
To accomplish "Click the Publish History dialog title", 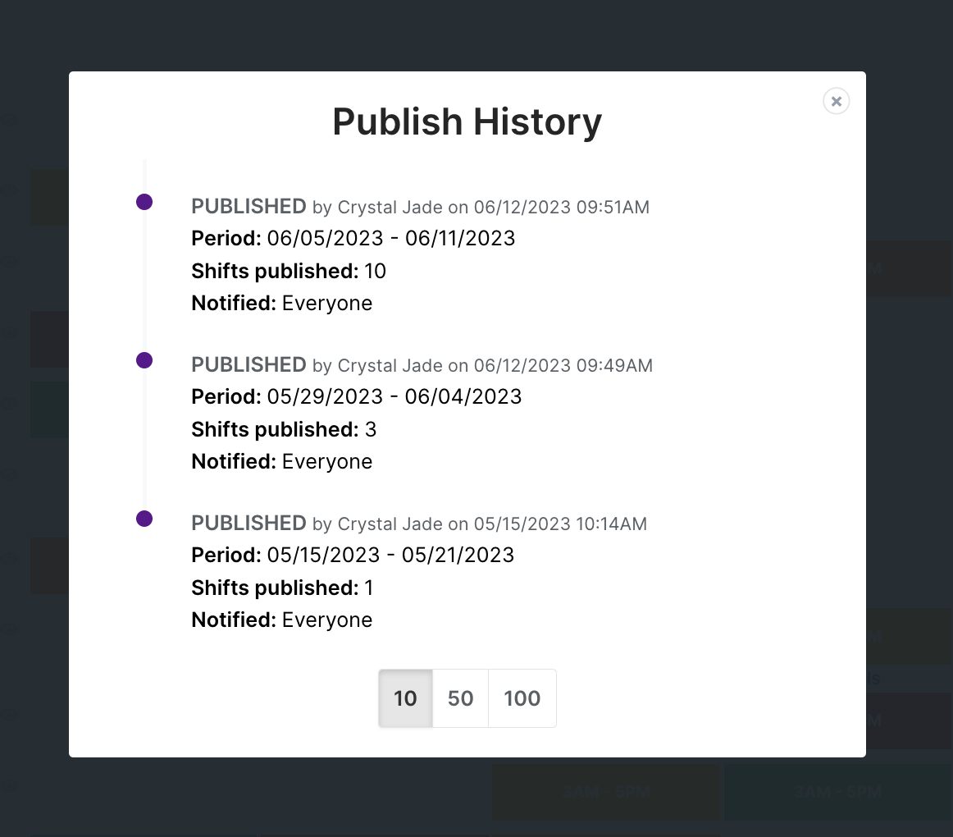I will (x=467, y=121).
